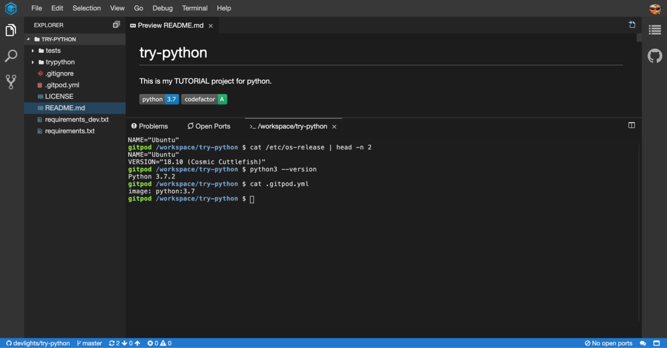
Task: Open the LICENSE file
Action: pos(74,97)
